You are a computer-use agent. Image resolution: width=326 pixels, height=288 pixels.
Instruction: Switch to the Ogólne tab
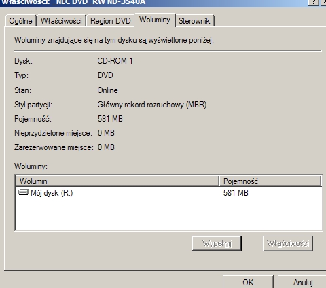pos(20,21)
